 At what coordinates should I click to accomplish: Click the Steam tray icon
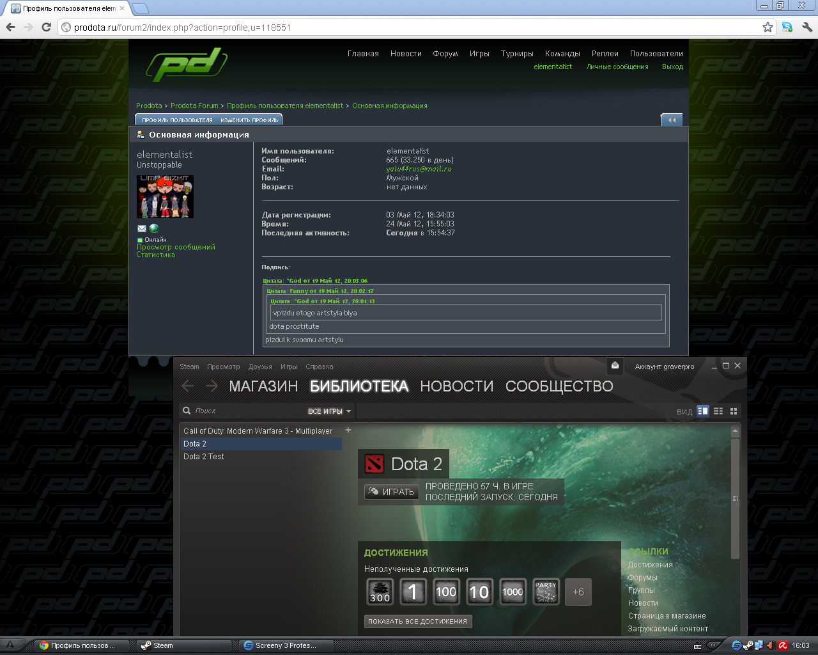click(x=748, y=645)
